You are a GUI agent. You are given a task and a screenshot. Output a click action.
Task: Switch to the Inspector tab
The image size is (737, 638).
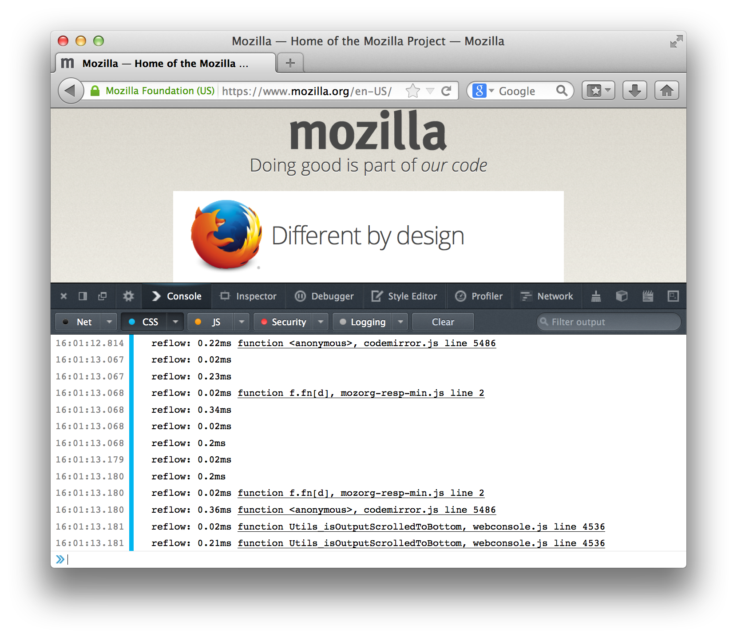click(249, 296)
